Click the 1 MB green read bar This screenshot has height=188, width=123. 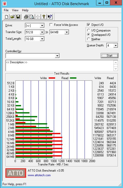[31, 124]
